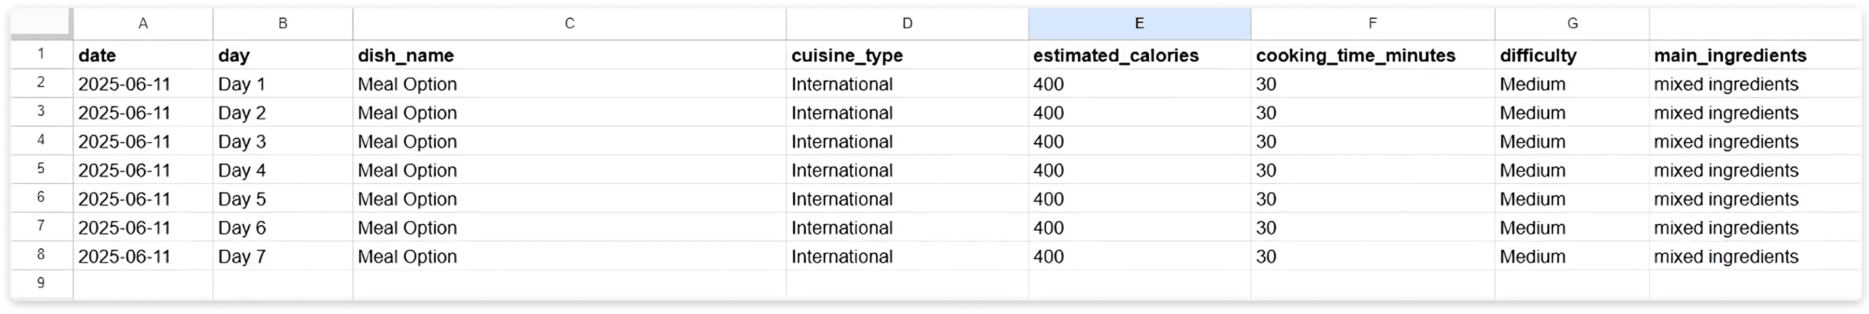Click the select-all corner box
Viewport: 1869px width, 314px height.
coord(42,23)
